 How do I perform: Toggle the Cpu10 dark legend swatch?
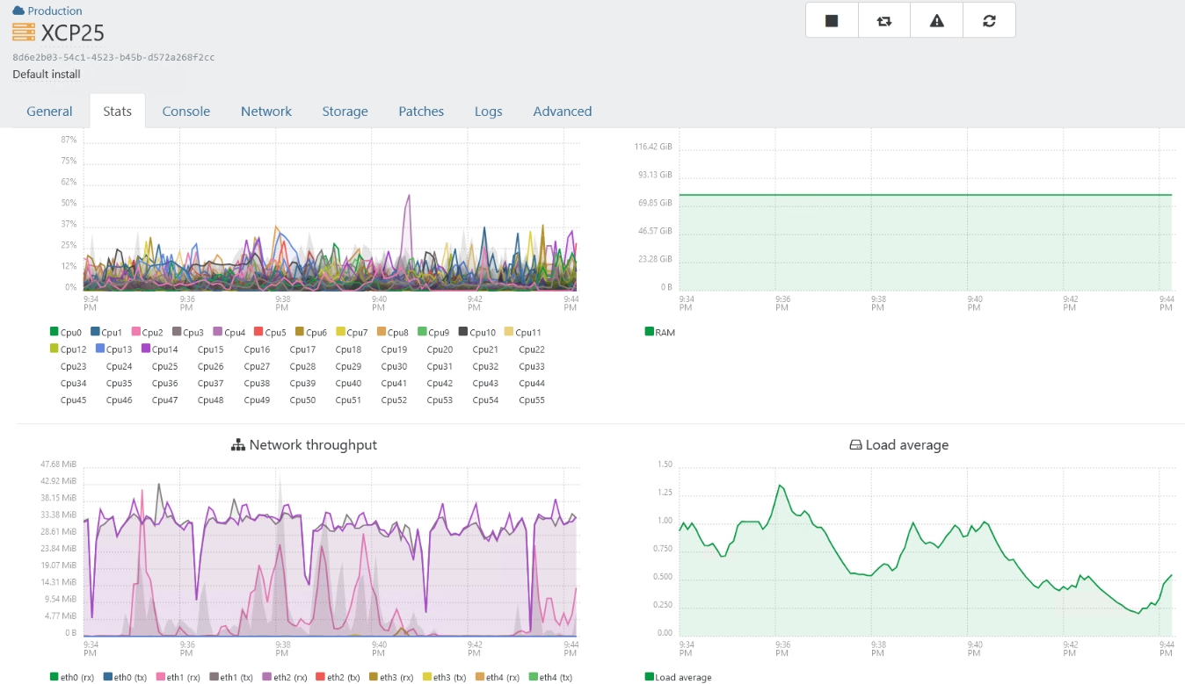463,332
